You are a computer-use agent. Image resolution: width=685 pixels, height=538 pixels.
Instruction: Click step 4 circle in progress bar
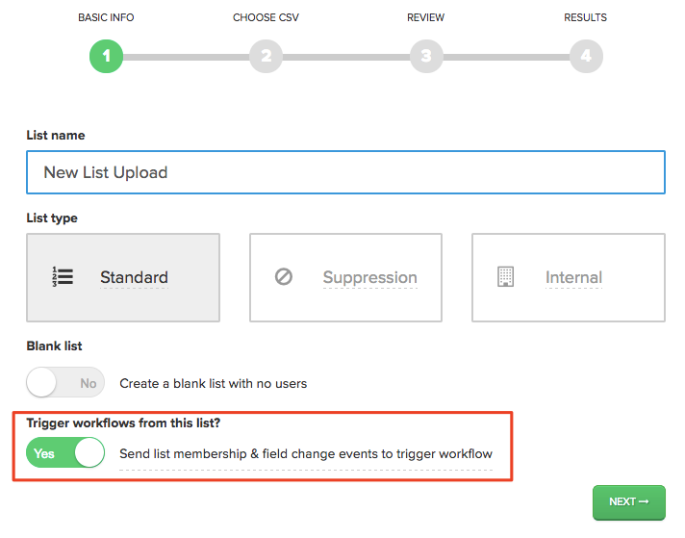pos(586,57)
